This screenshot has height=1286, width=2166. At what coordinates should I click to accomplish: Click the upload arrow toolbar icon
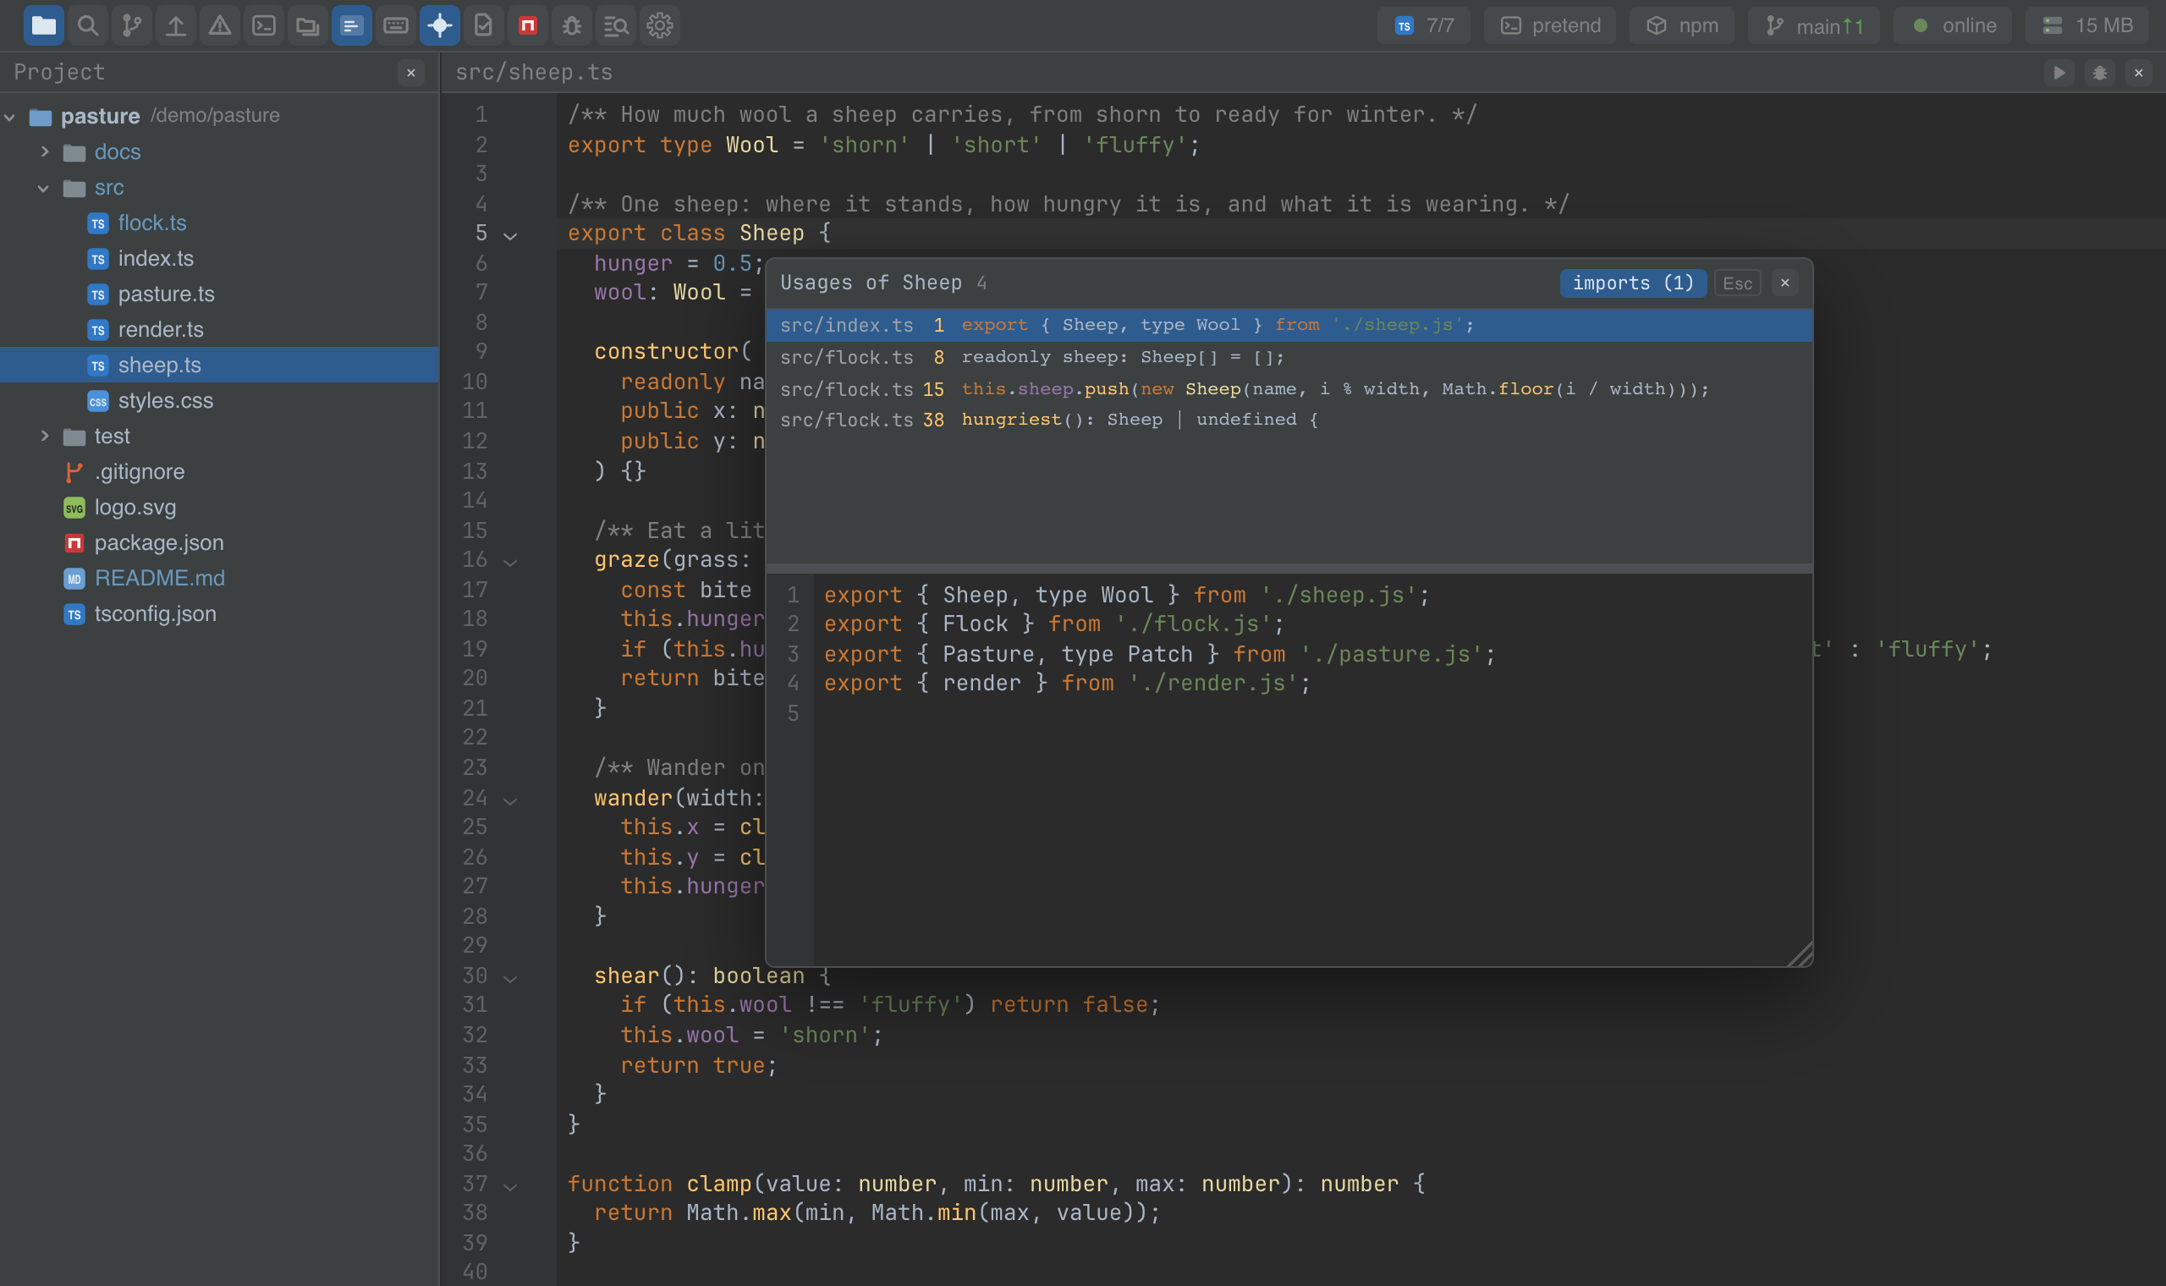click(176, 25)
